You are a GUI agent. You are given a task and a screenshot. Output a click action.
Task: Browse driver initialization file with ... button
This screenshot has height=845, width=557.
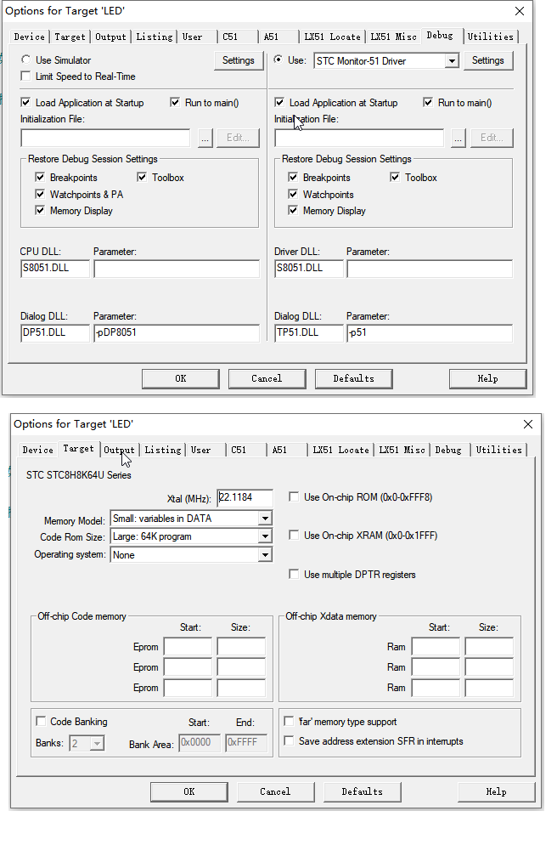coord(458,138)
